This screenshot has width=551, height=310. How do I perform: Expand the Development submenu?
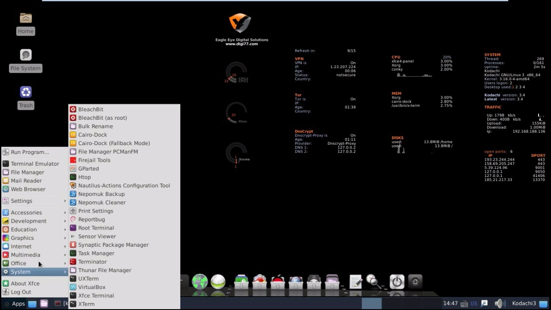[x=35, y=221]
